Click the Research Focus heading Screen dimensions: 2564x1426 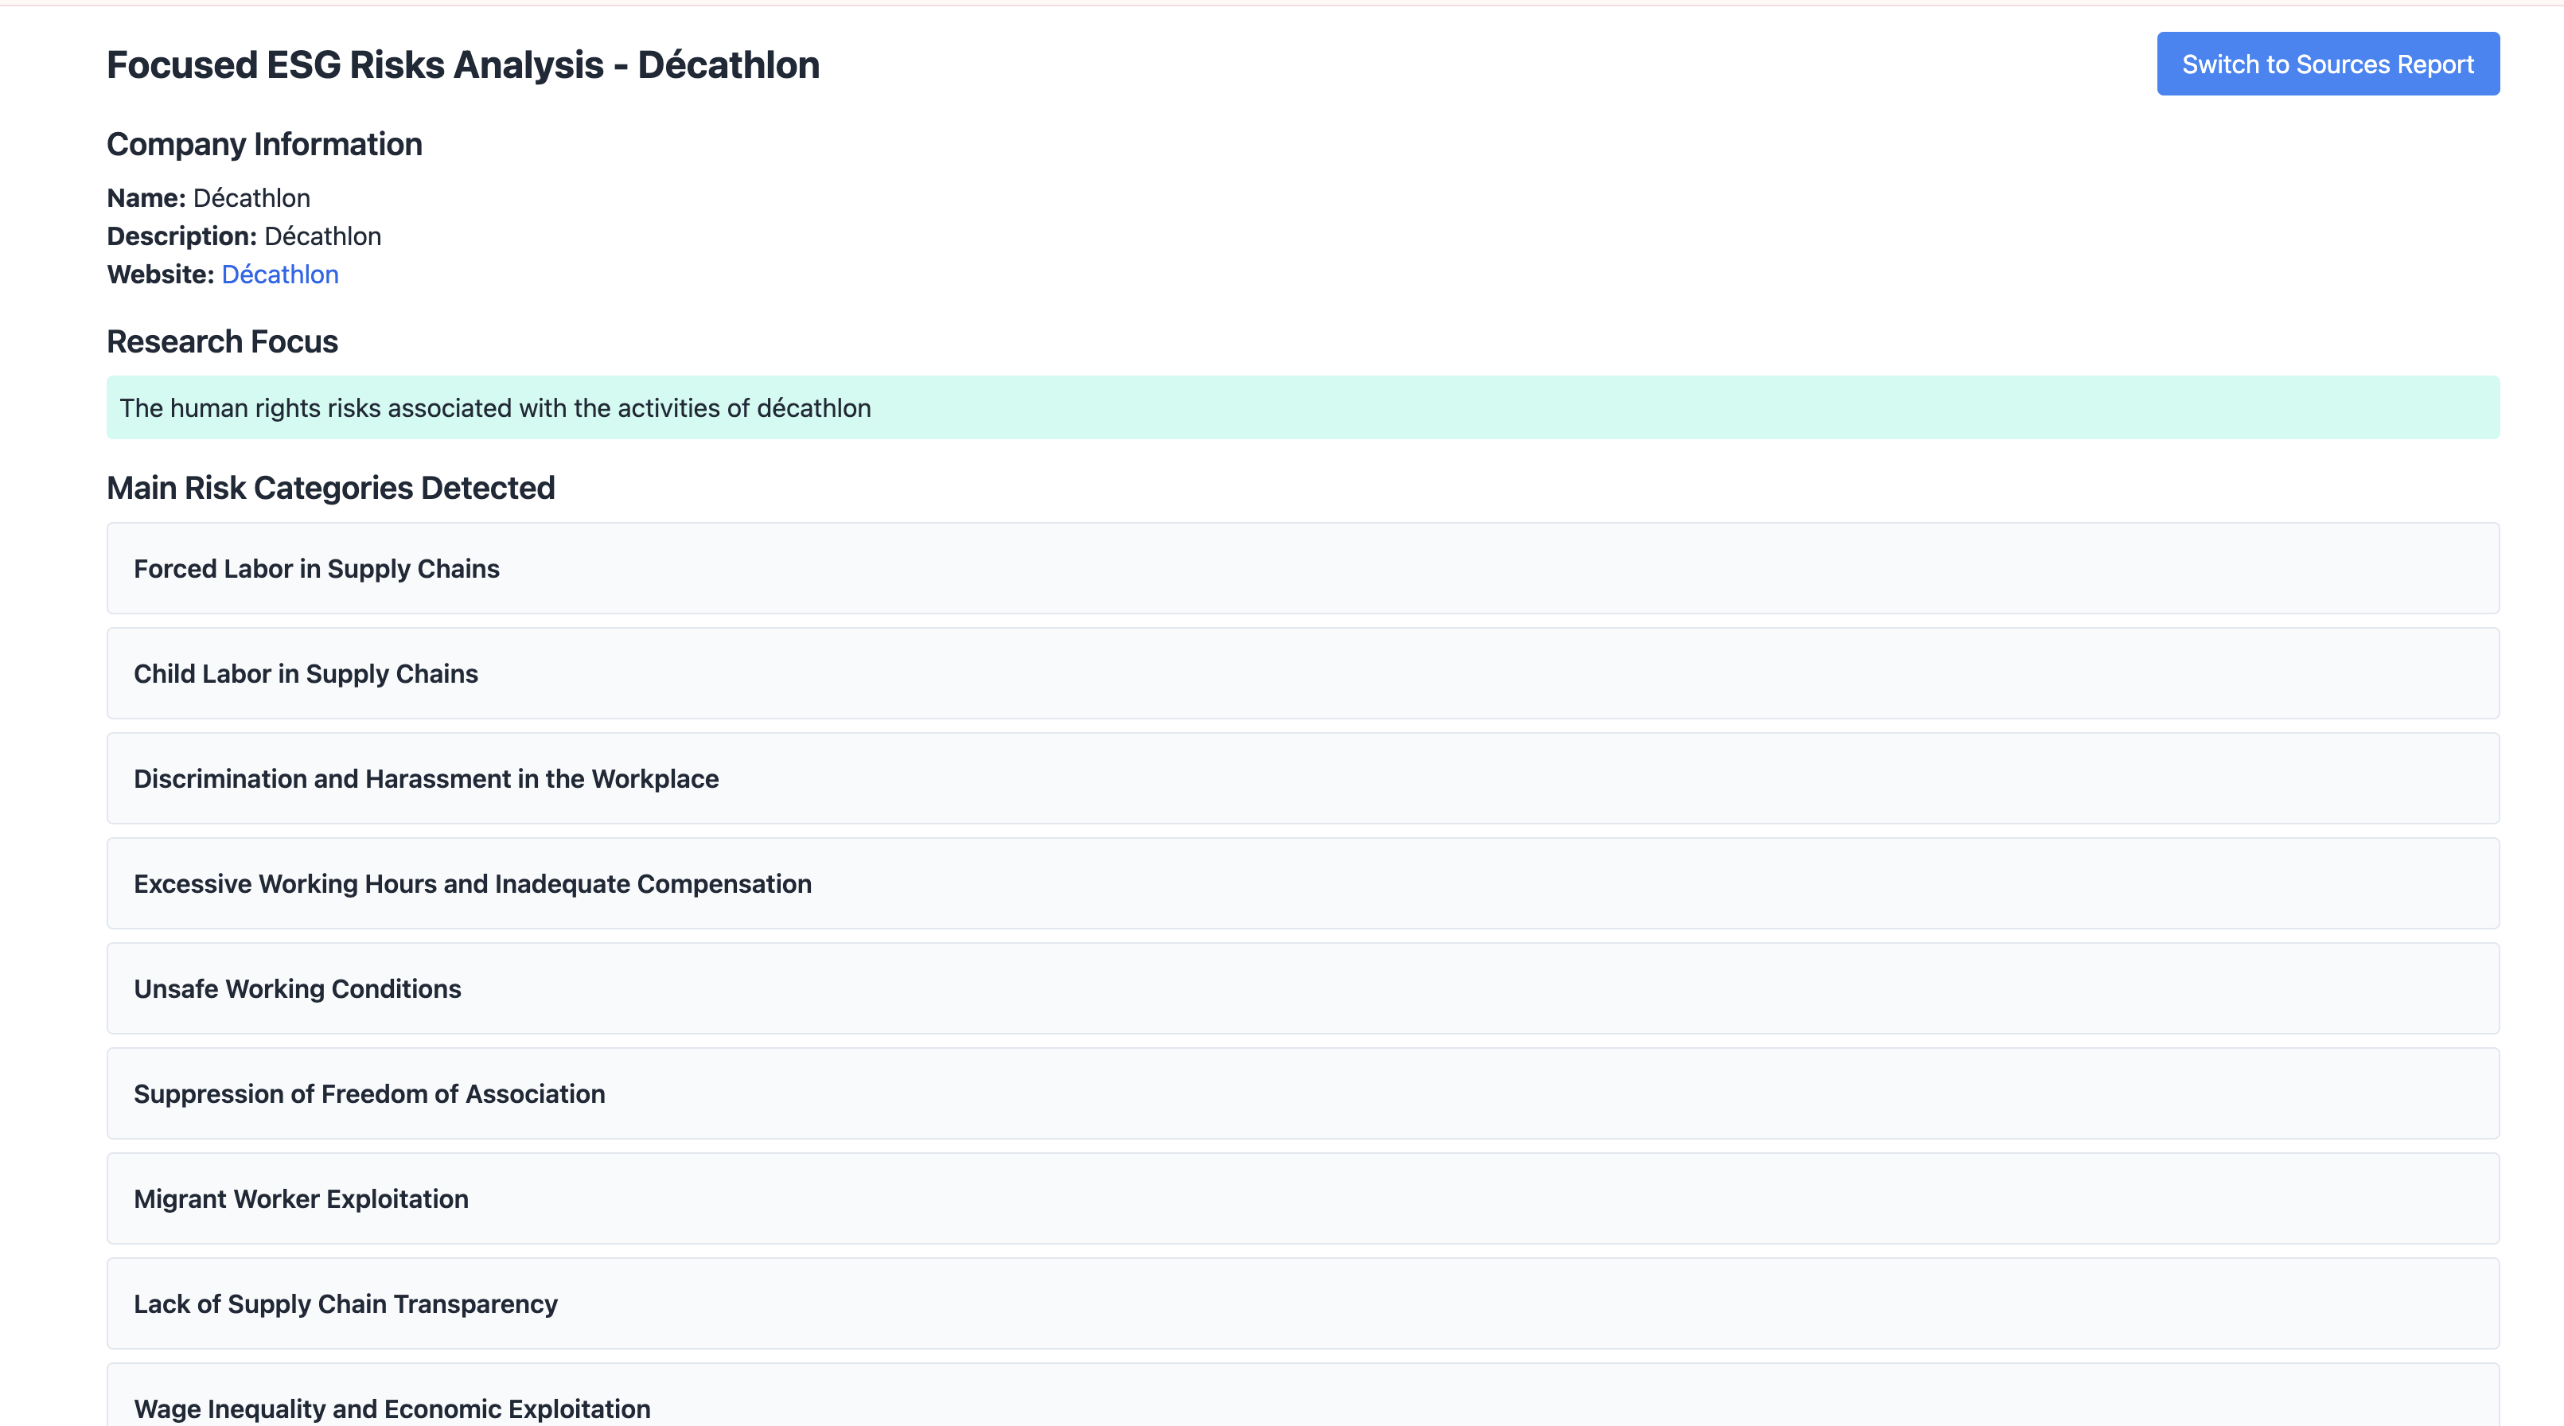coord(222,341)
